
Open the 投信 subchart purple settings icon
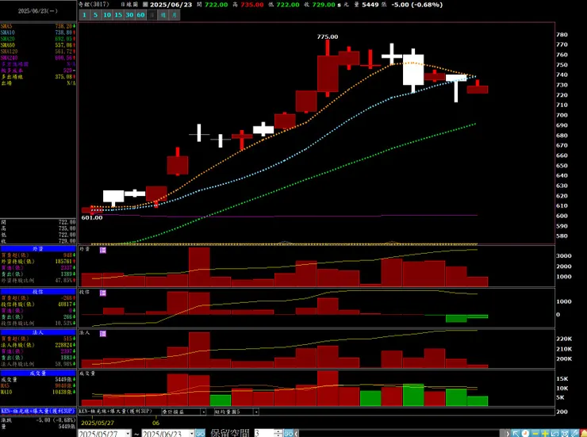[x=103, y=293]
